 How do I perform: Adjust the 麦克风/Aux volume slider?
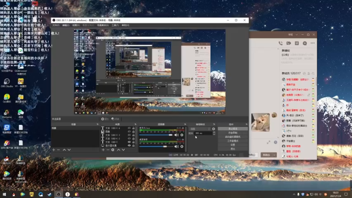coord(156,135)
